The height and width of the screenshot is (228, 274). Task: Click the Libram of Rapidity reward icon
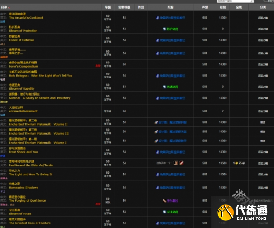164,87
